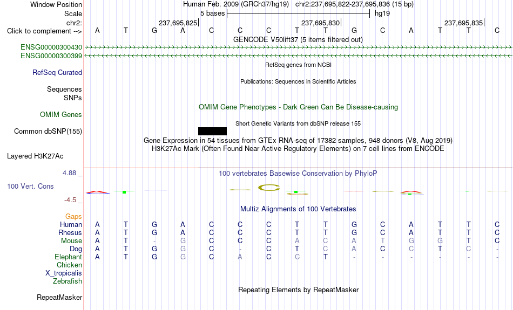Click the Scale label
Image resolution: width=513 pixels, height=310 pixels.
tap(73, 13)
